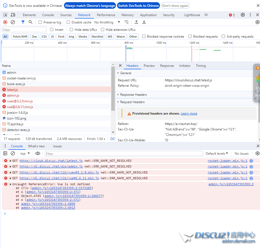Click the console Filter input field
The height and width of the screenshot is (248, 260).
tap(124, 154)
